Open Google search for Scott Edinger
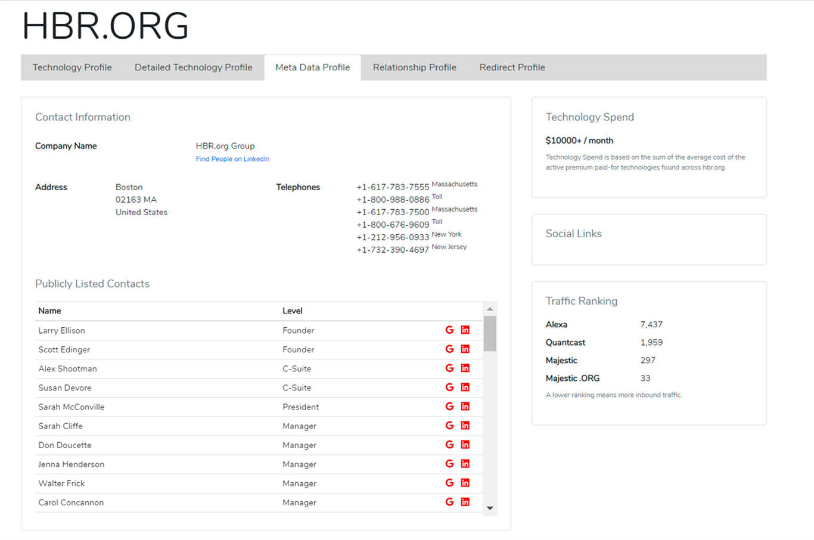Image resolution: width=814 pixels, height=540 pixels. point(449,349)
